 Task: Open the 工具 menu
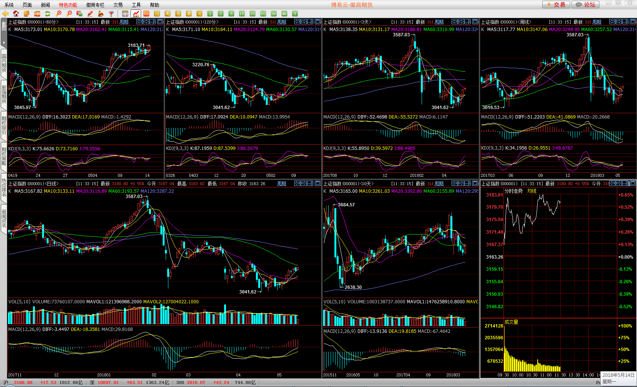136,5
